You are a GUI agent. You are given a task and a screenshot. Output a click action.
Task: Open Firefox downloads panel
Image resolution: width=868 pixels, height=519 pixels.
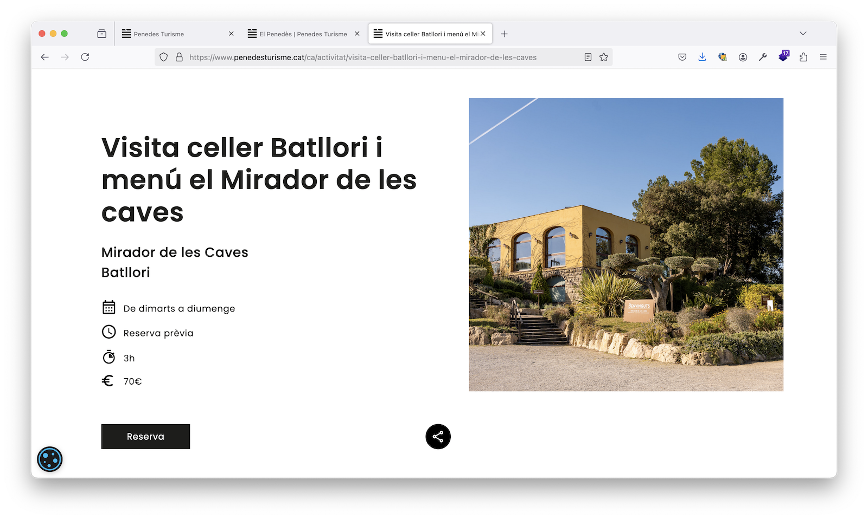coord(702,57)
